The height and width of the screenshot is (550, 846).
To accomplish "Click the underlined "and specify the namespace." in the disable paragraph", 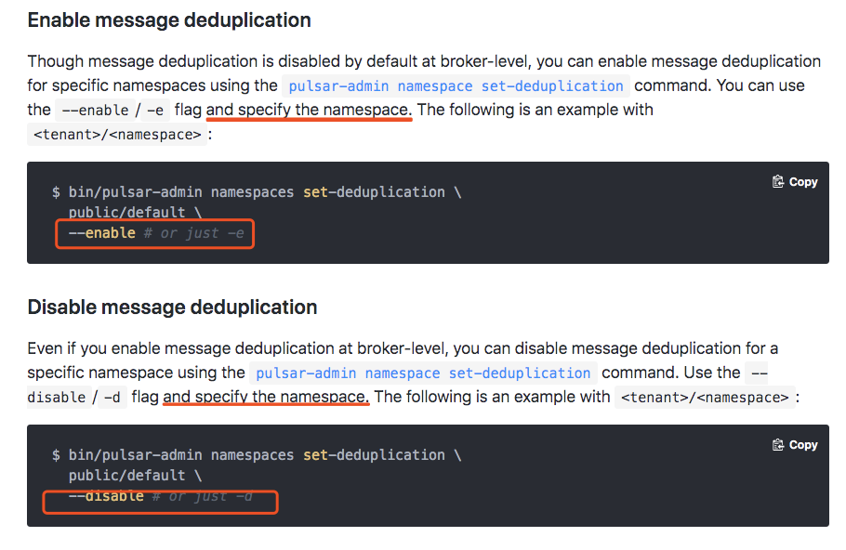I will tap(266, 397).
